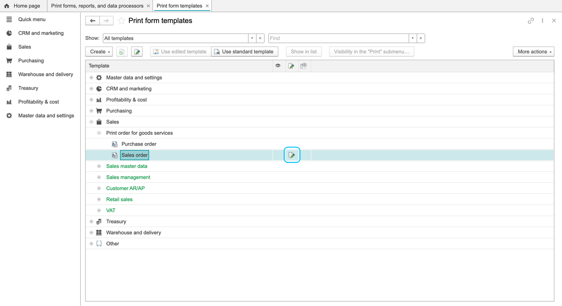Screen dimensions: 562x306
Task: Click the supplied-template column header icon
Action: pos(303,66)
